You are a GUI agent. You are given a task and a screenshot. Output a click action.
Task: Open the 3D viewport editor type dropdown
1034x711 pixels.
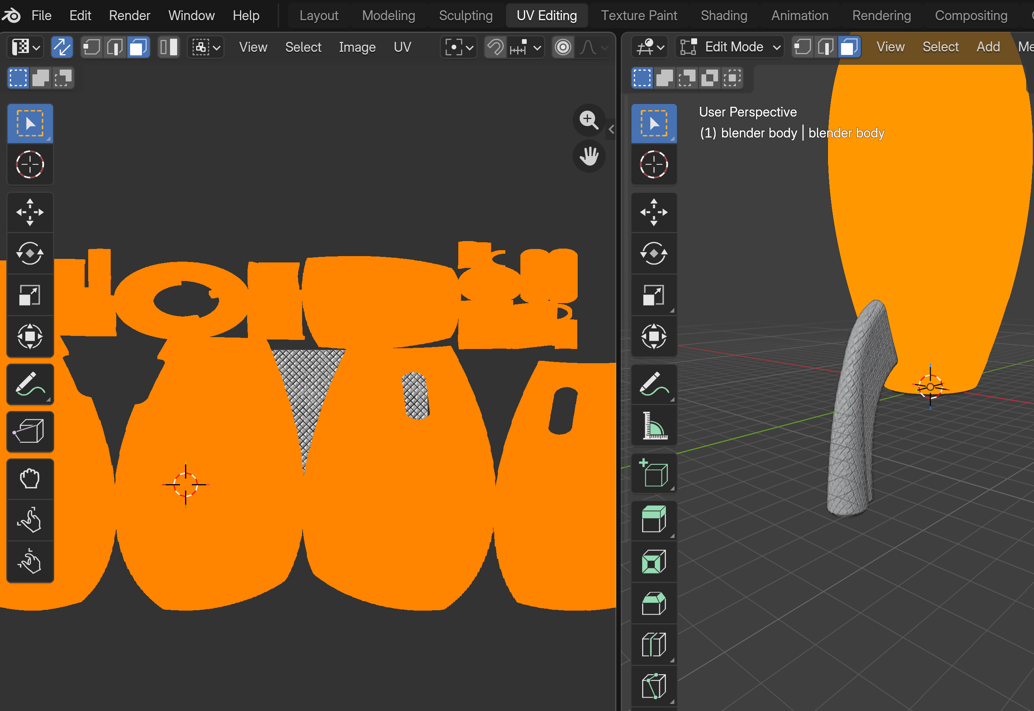coord(650,47)
